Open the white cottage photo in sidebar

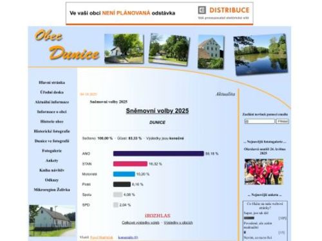(x=52, y=220)
